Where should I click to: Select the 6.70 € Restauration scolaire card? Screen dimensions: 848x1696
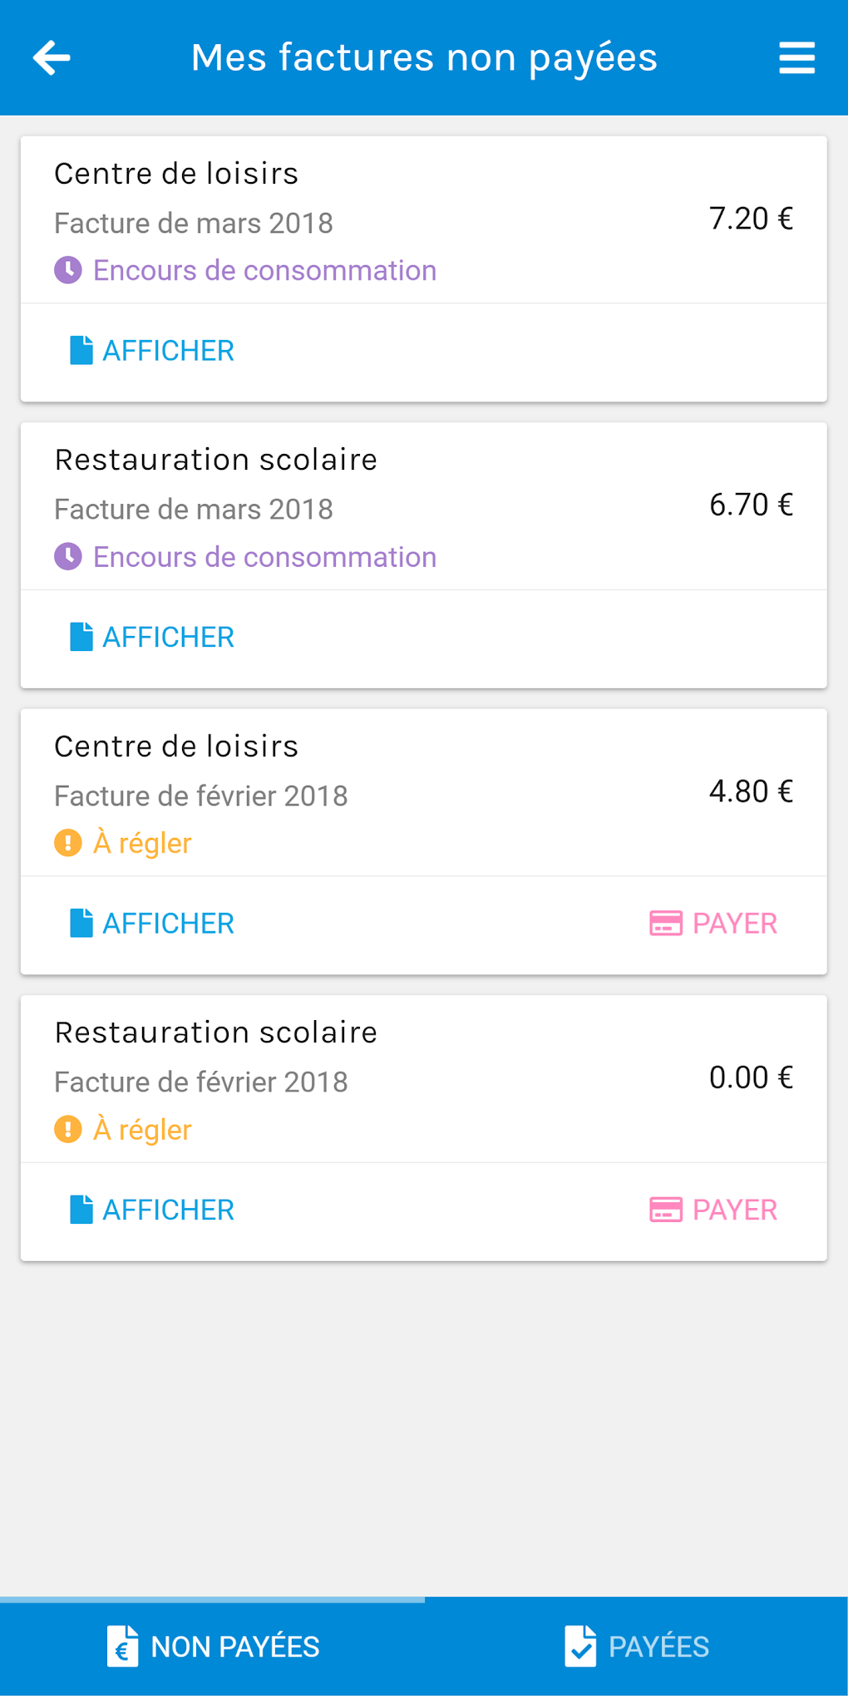[x=424, y=507]
